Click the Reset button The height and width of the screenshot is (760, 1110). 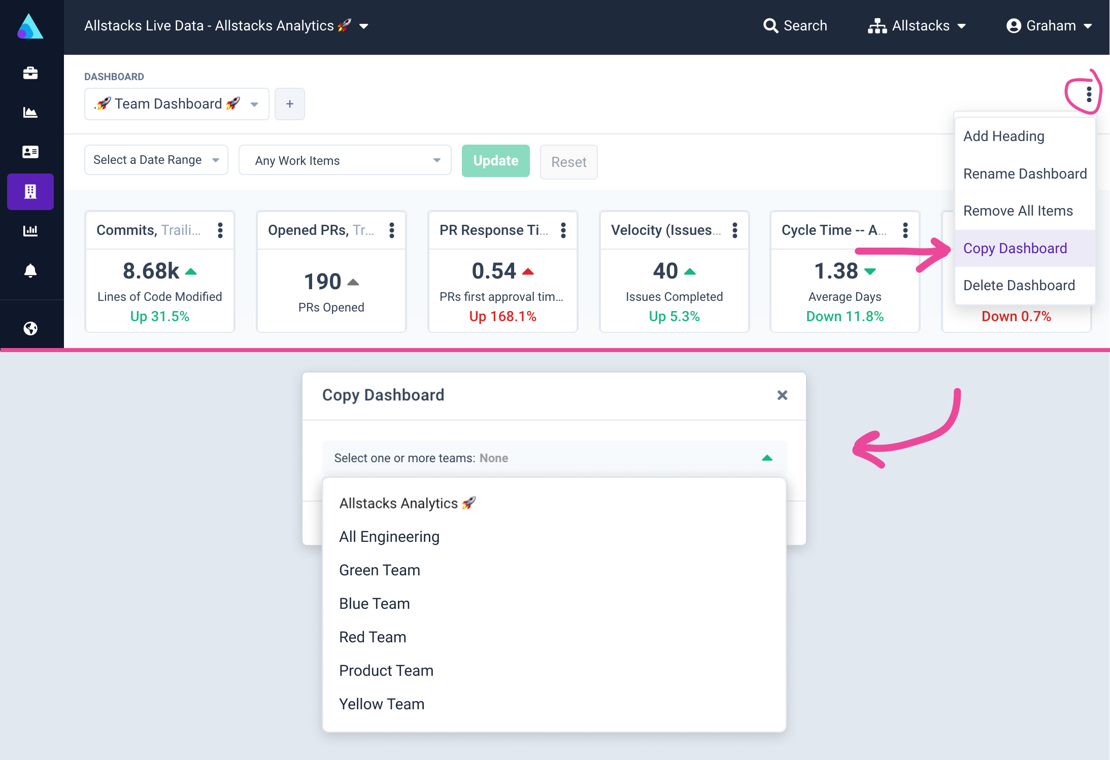coord(569,162)
